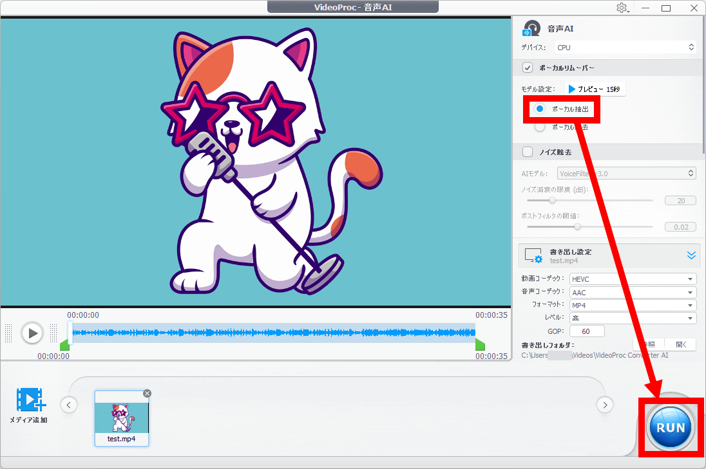Click the GOP value field showing 60
706x469 pixels.
[587, 331]
